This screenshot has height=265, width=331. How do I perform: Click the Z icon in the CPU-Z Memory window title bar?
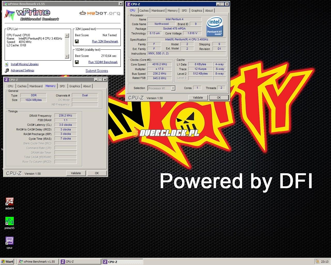point(6,80)
